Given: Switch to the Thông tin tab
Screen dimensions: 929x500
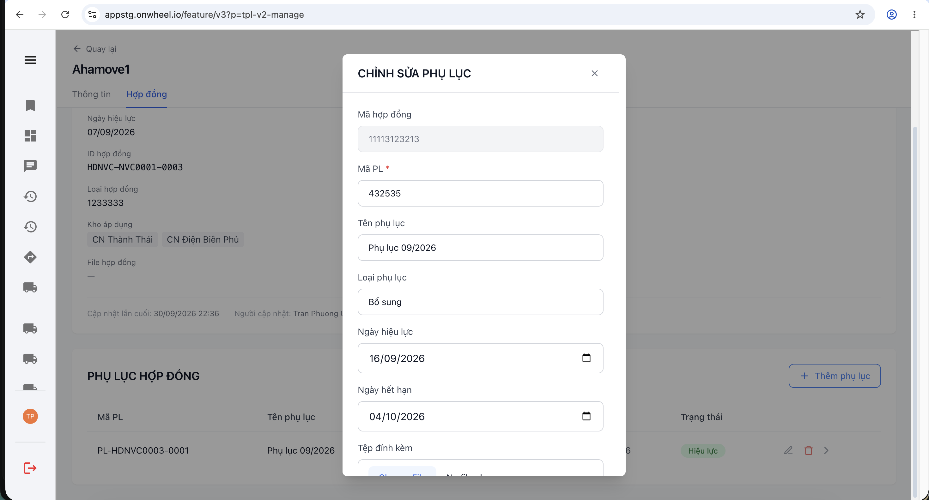Looking at the screenshot, I should pyautogui.click(x=91, y=94).
